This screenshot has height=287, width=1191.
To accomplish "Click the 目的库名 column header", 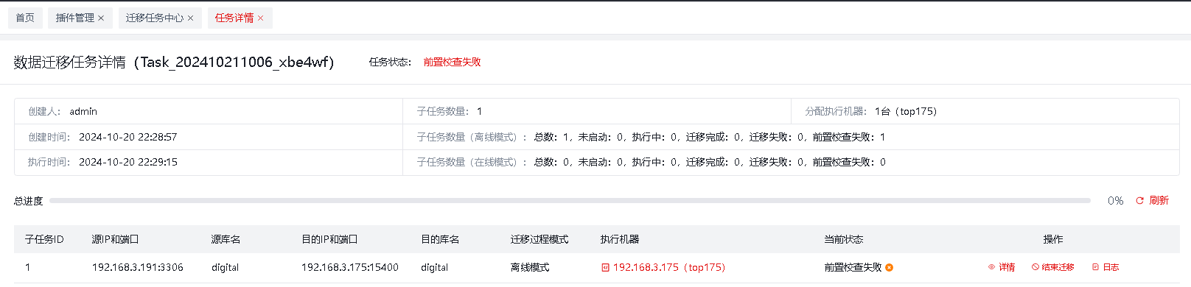I will tap(440, 239).
